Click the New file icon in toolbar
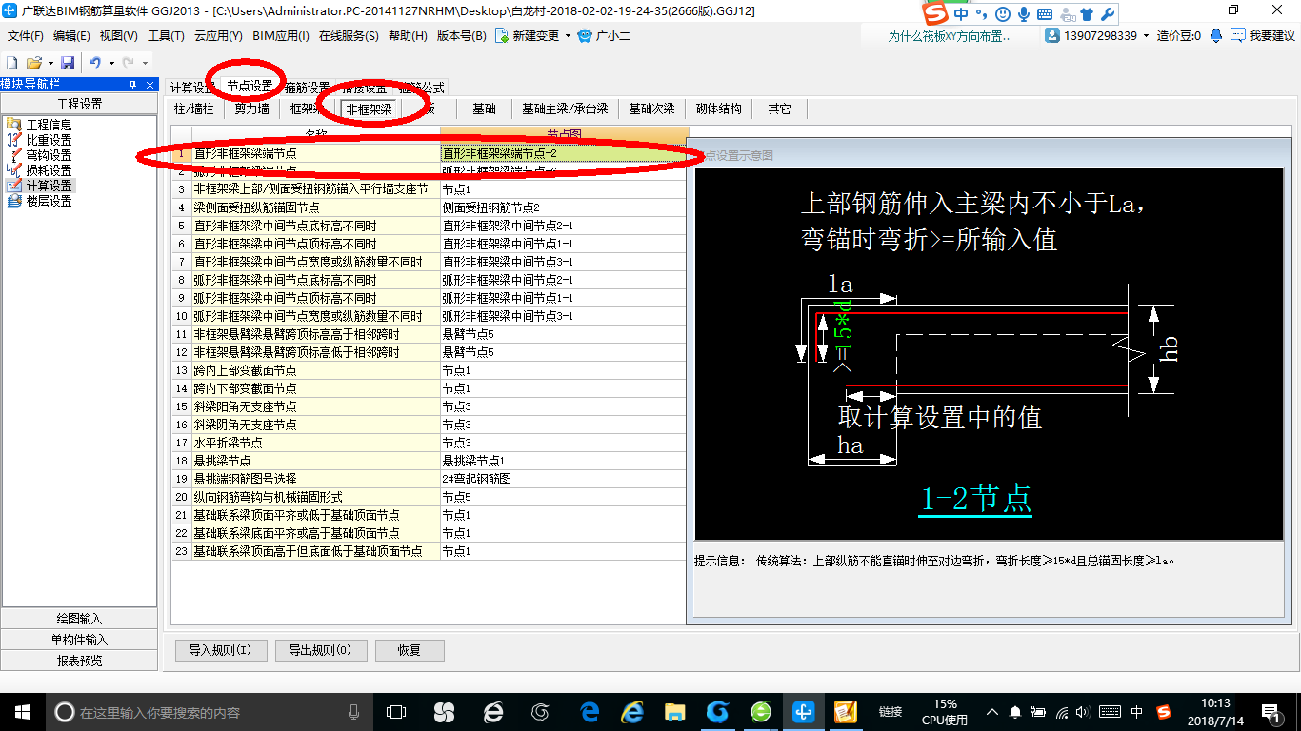 click(x=12, y=63)
